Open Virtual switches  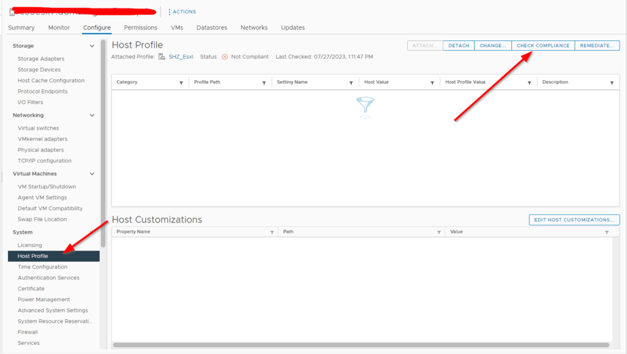39,128
